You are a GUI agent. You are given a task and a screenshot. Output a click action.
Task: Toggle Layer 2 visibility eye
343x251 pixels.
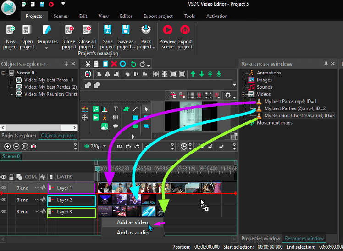pyautogui.click(x=4, y=200)
